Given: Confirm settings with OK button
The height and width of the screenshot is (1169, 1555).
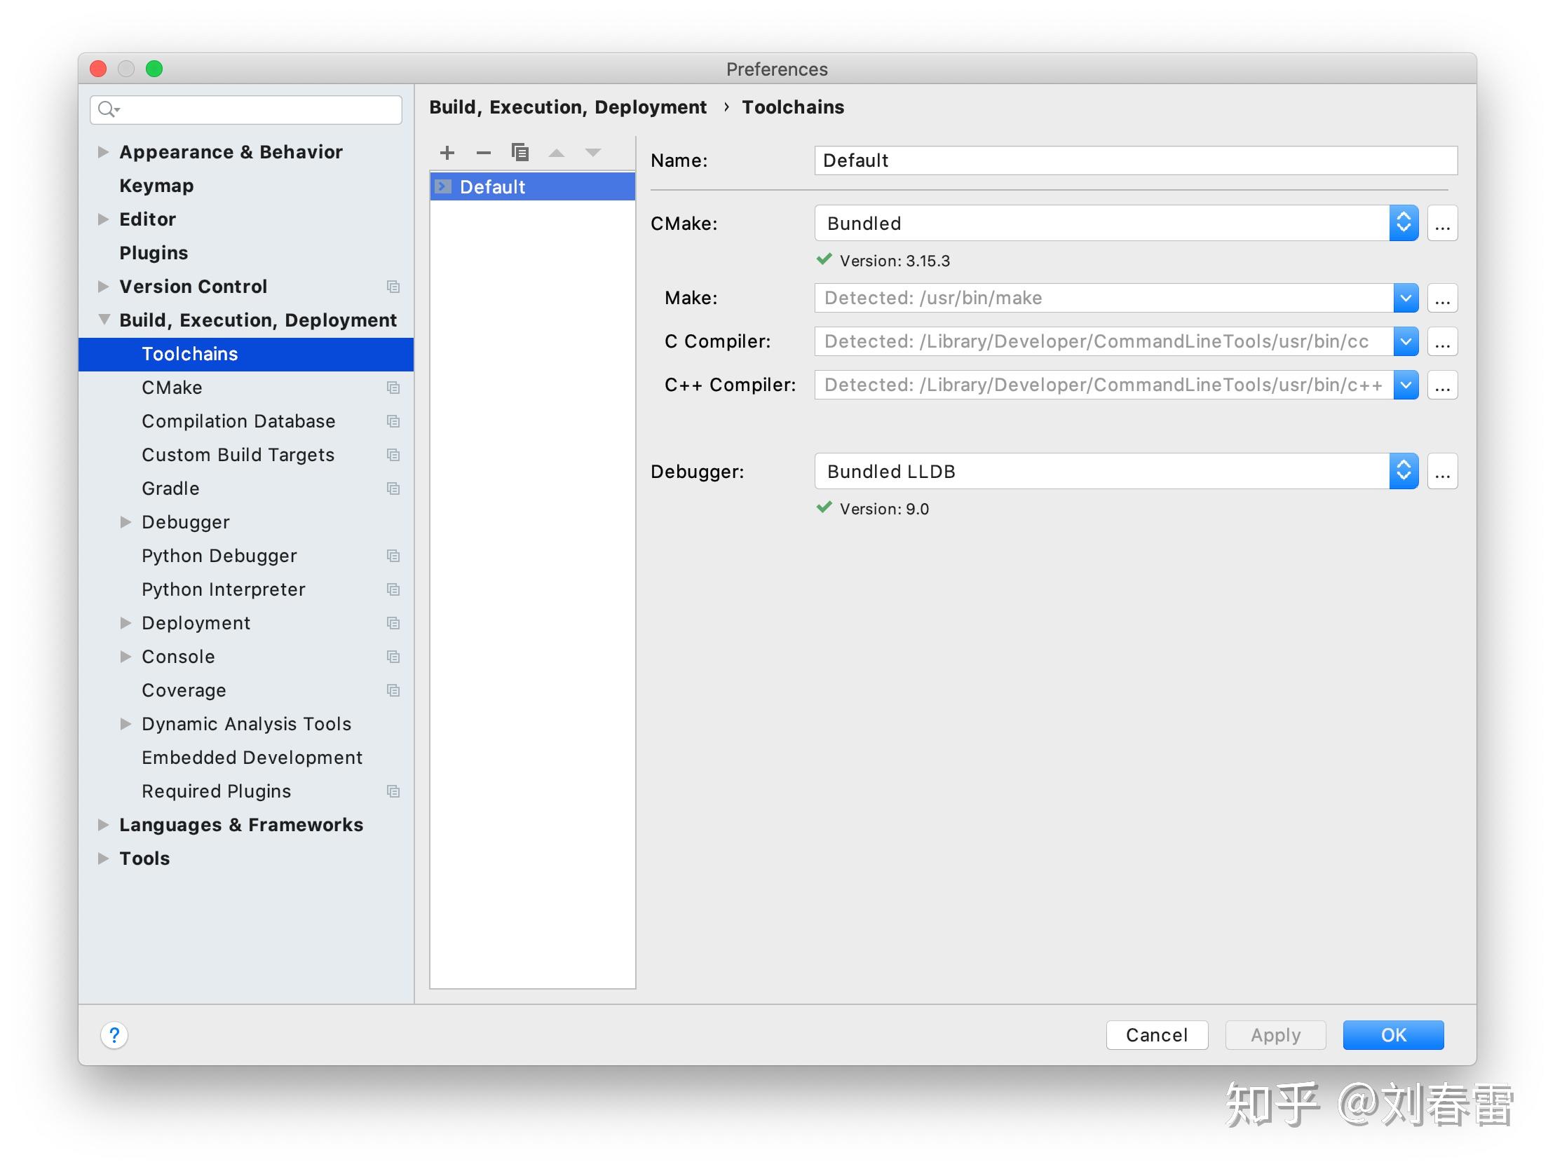Looking at the screenshot, I should click(1393, 1035).
